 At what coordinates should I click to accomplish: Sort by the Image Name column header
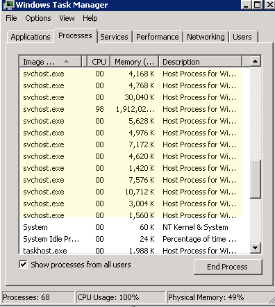(50, 62)
